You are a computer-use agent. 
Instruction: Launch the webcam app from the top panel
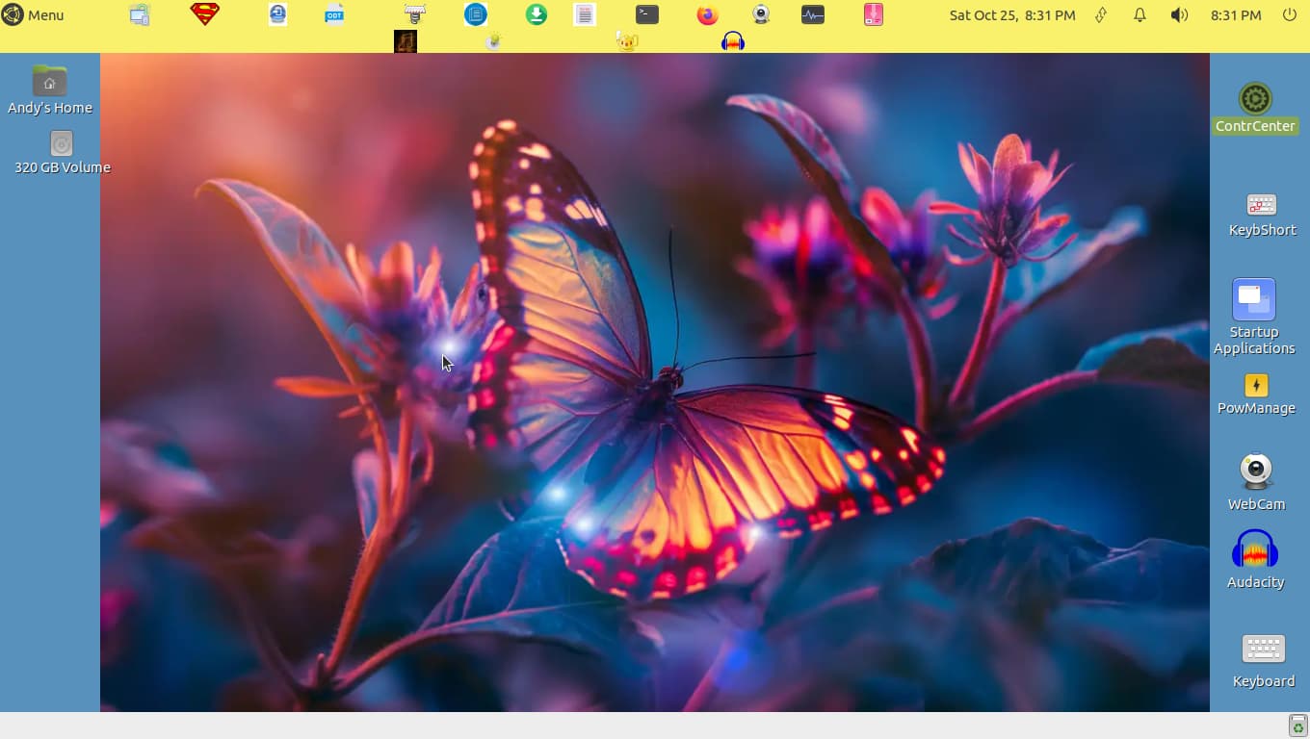coord(761,15)
